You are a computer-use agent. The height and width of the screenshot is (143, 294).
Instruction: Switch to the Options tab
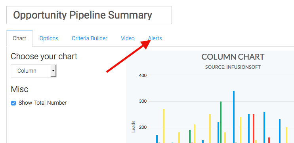point(49,38)
